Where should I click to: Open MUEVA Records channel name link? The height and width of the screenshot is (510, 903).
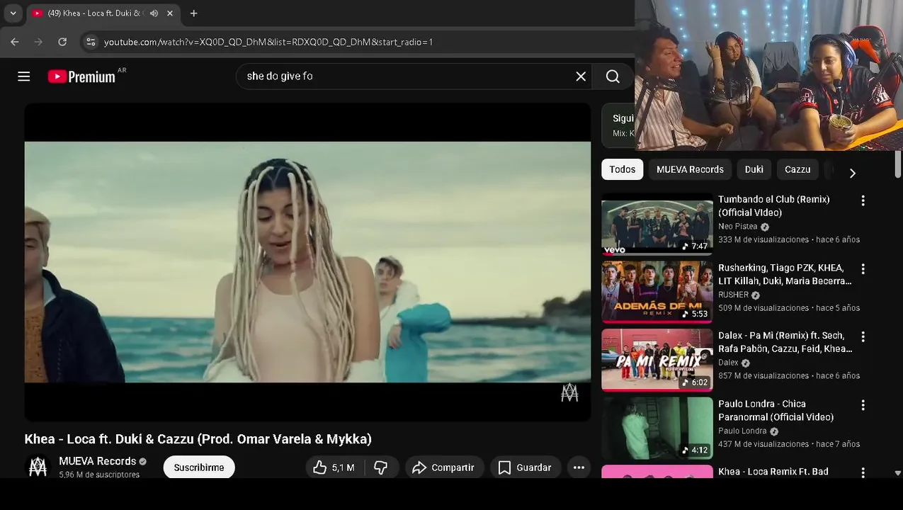[x=97, y=461]
